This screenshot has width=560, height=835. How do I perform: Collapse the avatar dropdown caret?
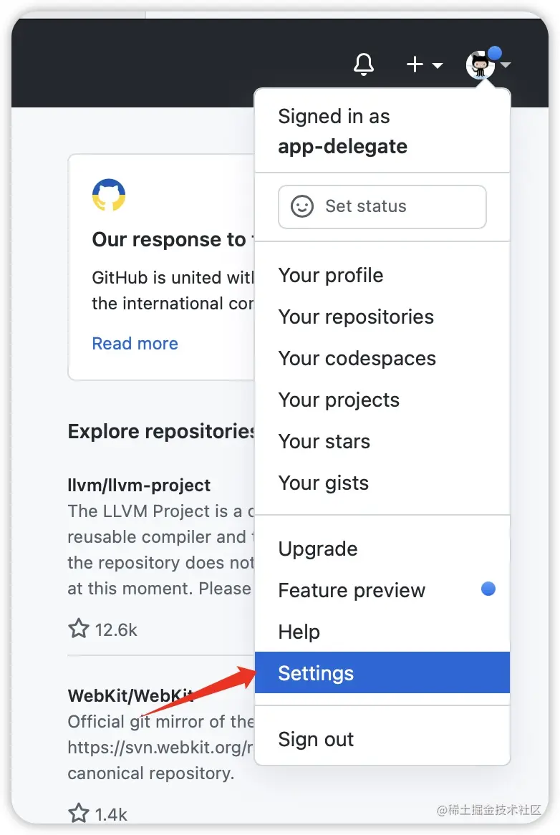pos(506,65)
